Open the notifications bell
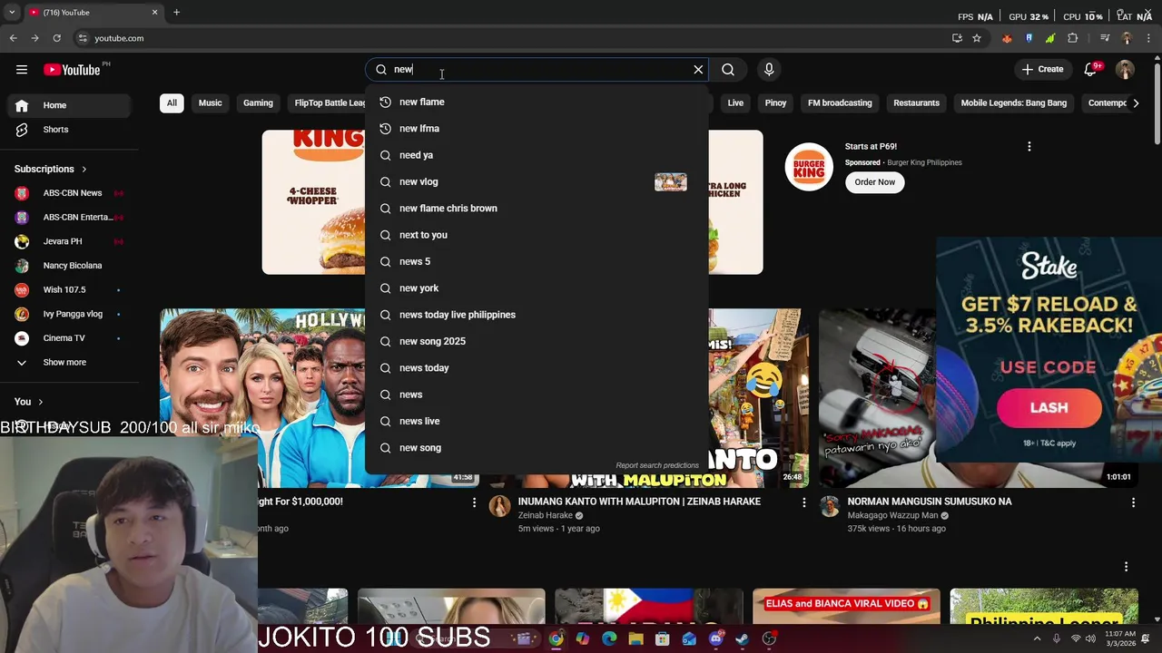Viewport: 1162px width, 653px height. (1091, 70)
